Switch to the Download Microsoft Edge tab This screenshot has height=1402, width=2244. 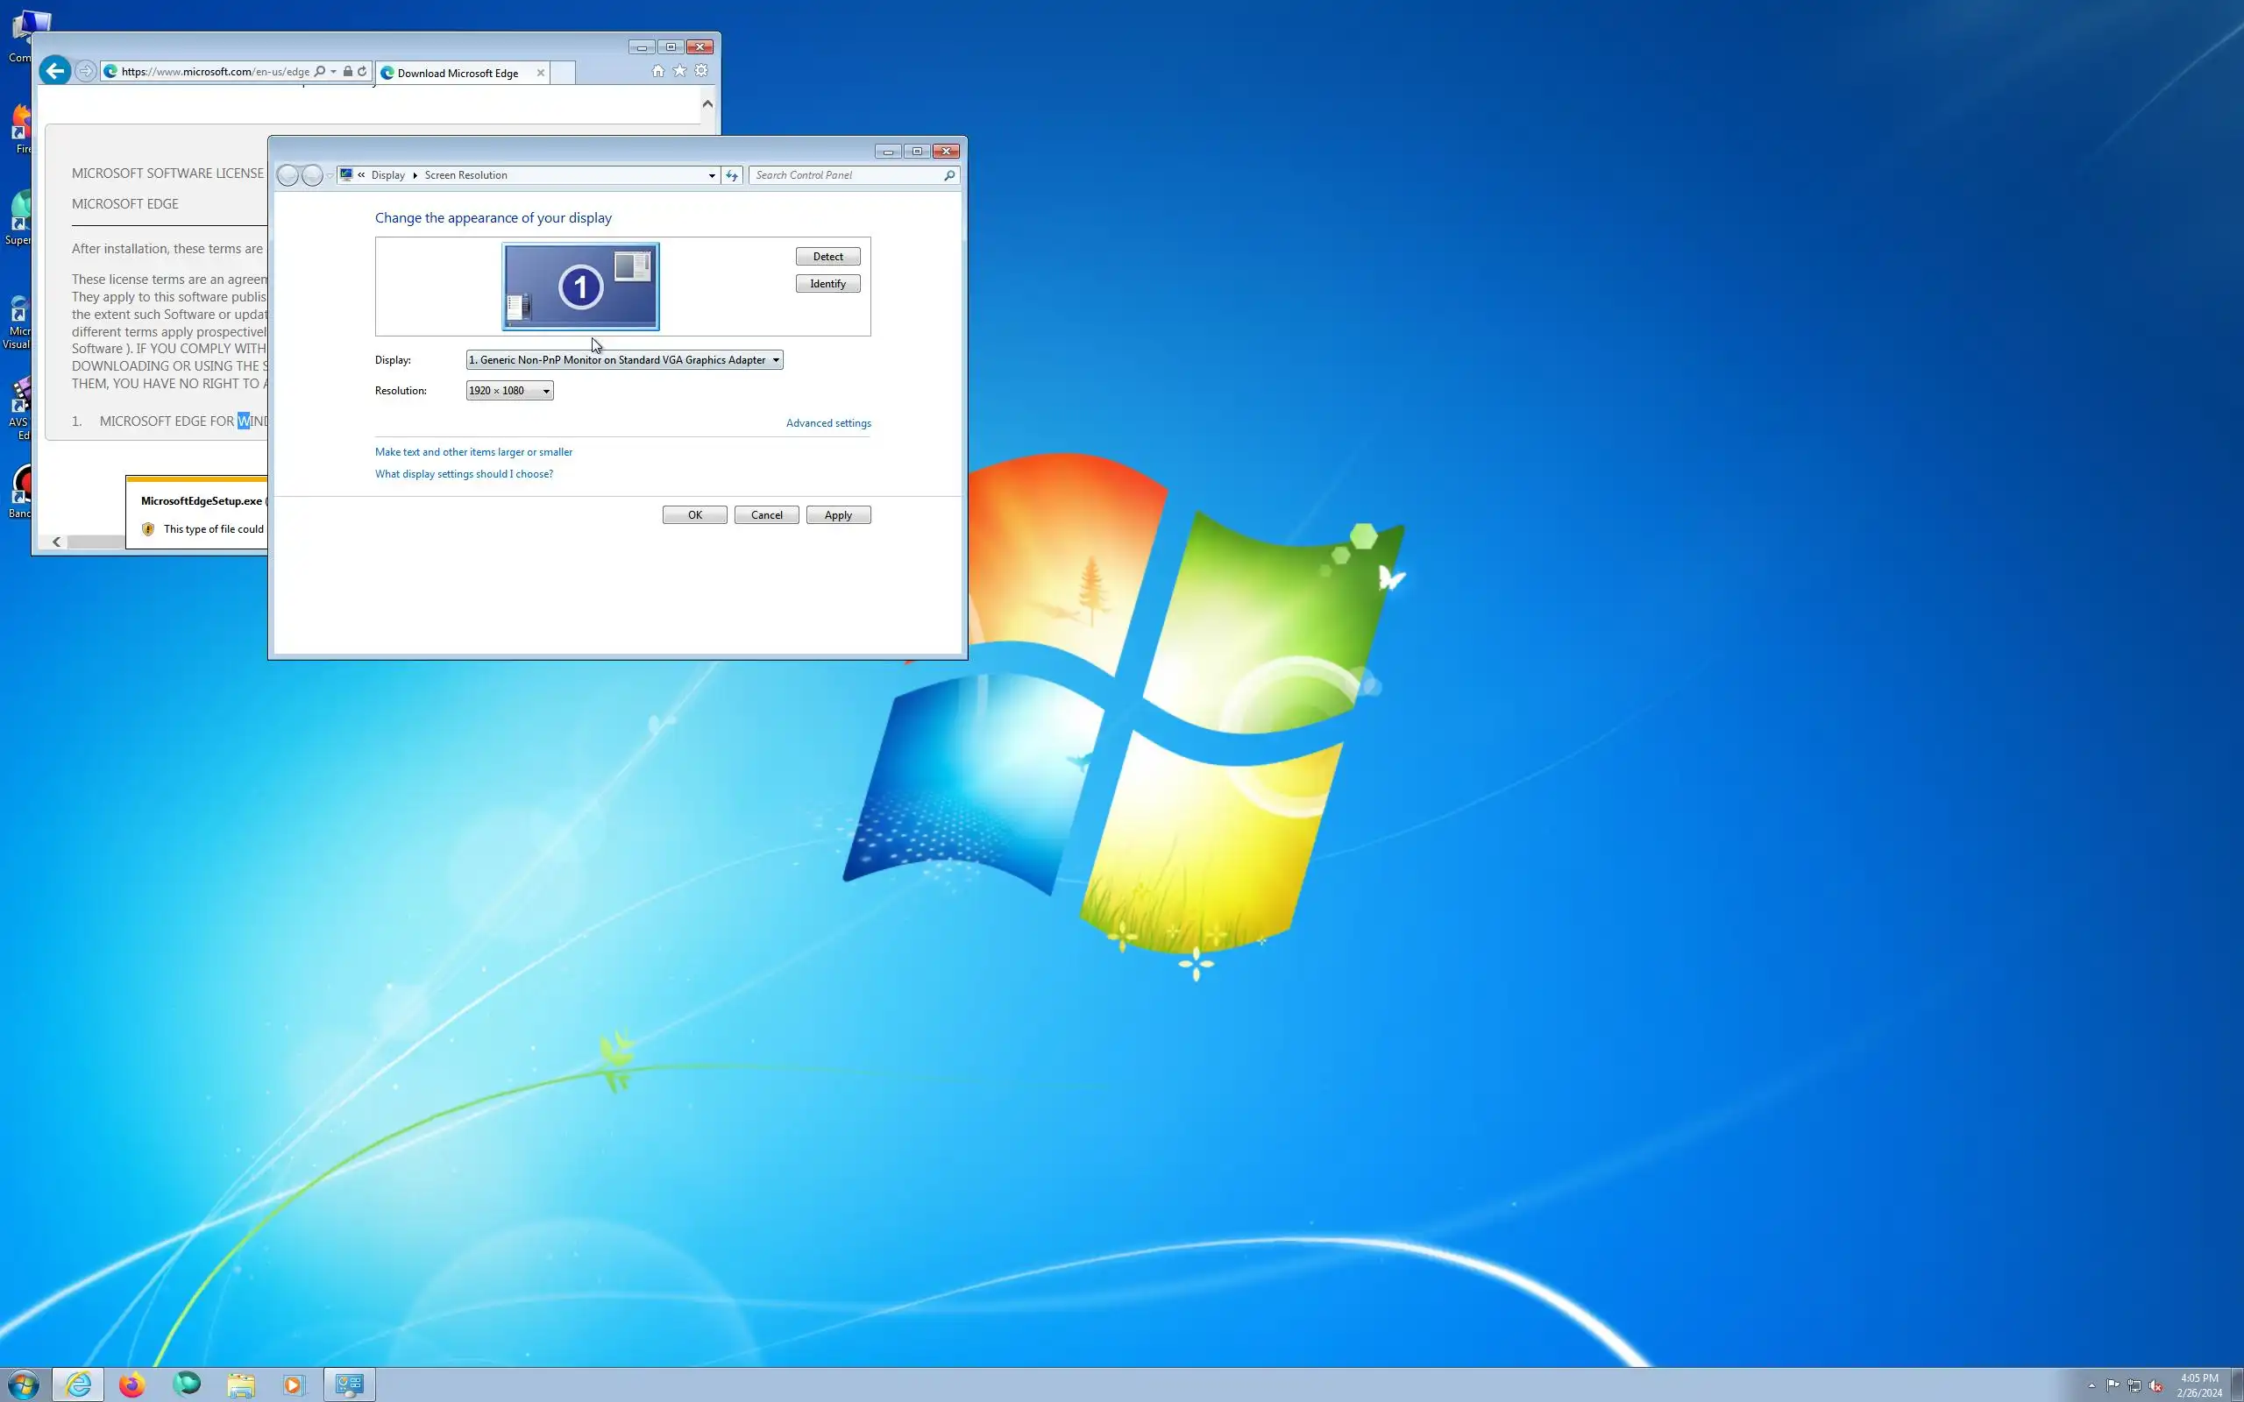(458, 74)
